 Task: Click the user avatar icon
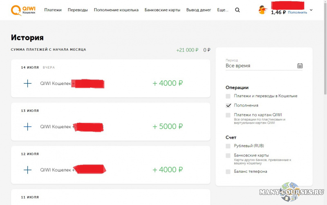[262, 10]
